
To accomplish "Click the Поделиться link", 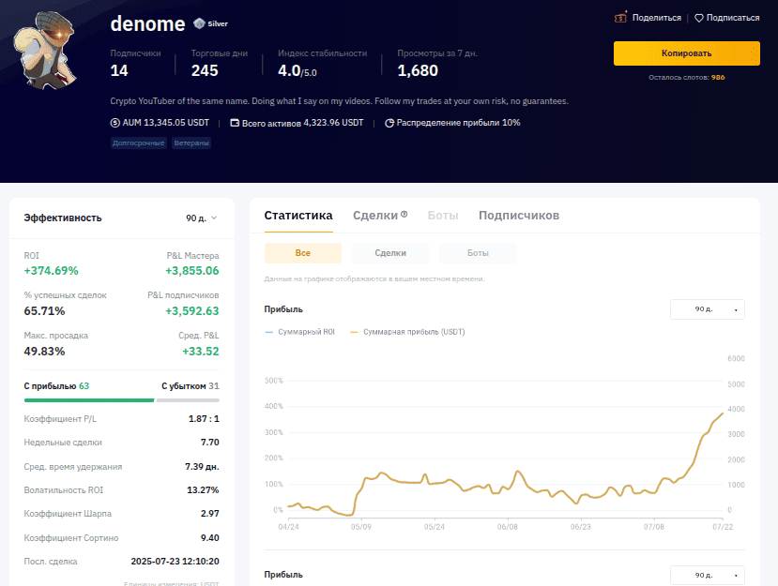I will click(656, 18).
